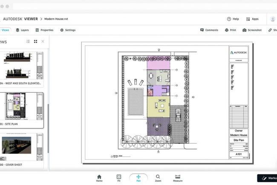Open the Markup tool button
Image resolution: width=277 pixels, height=185 pixels.
(268, 178)
